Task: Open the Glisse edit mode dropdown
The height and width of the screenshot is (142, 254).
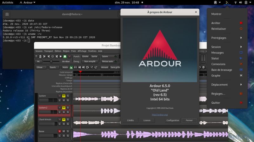Action: tap(41, 67)
